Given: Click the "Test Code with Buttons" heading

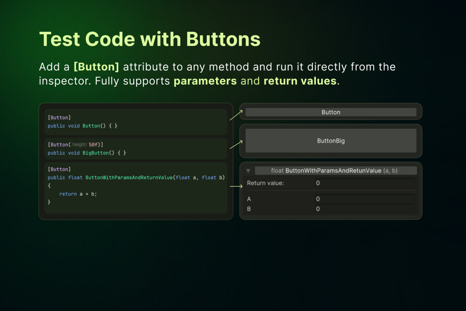Looking at the screenshot, I should pos(150,39).
